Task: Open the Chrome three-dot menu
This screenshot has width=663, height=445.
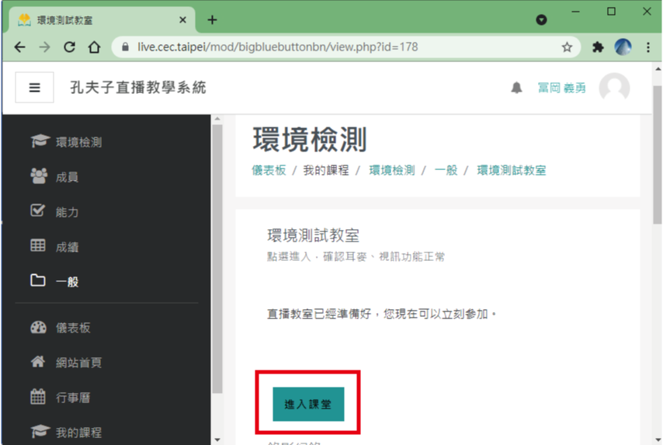Action: 647,47
